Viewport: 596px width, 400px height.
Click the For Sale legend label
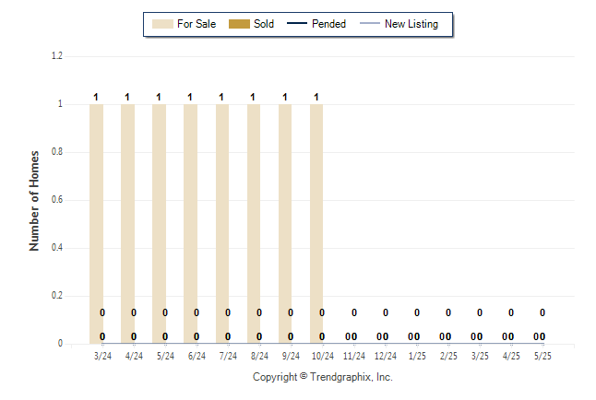tap(196, 24)
